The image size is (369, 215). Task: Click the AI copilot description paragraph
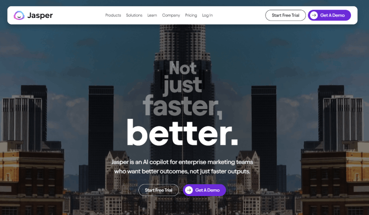182,166
